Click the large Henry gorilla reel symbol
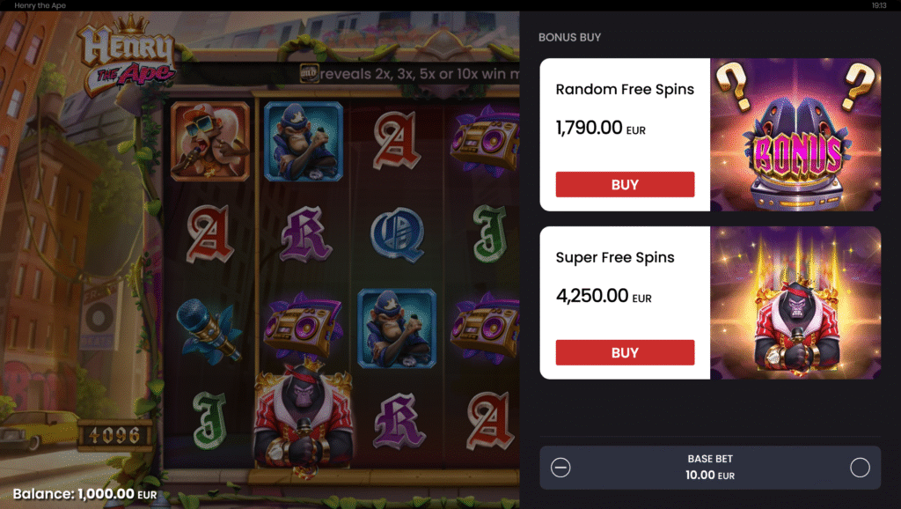This screenshot has height=509, width=901. pyautogui.click(x=303, y=418)
